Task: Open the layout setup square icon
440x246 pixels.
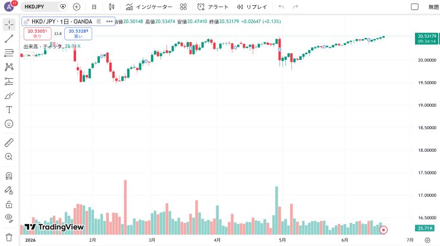Action: pyautogui.click(x=414, y=7)
